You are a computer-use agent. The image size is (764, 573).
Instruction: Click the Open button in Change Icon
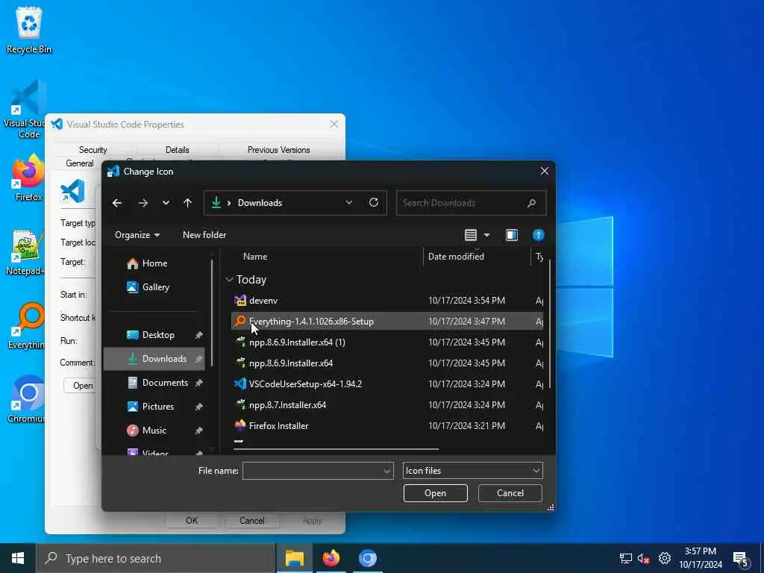tap(435, 493)
